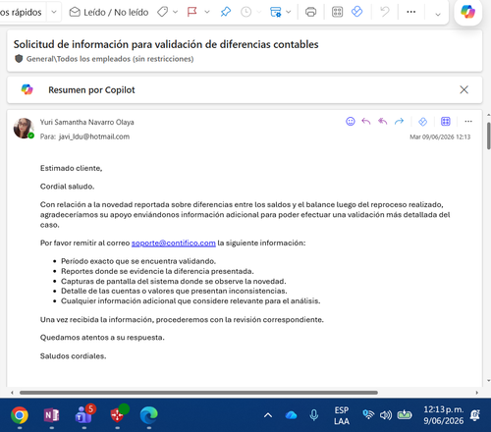
Task: Open Google Chrome from the taskbar
Action: click(x=20, y=415)
